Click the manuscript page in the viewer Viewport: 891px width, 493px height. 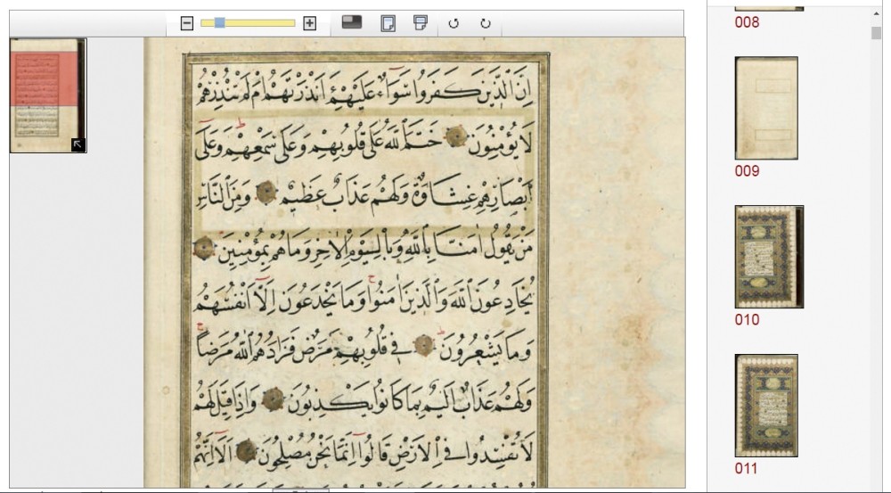coord(415,261)
